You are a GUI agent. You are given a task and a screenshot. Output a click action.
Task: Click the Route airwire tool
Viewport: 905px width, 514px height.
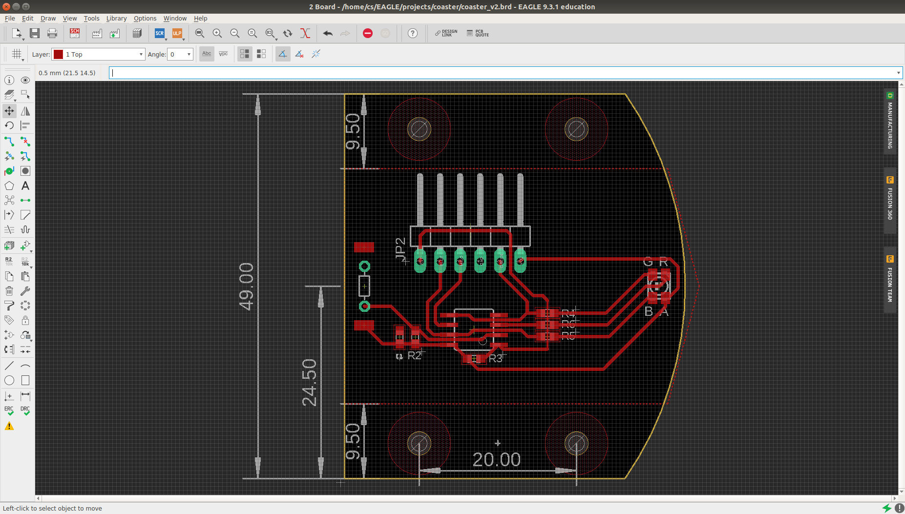(9, 142)
